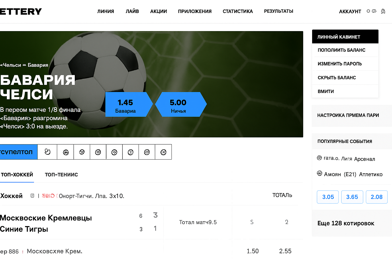This screenshot has height=261, width=392.
Task: Click the ball icon beside Атлетико event
Action: point(320,173)
